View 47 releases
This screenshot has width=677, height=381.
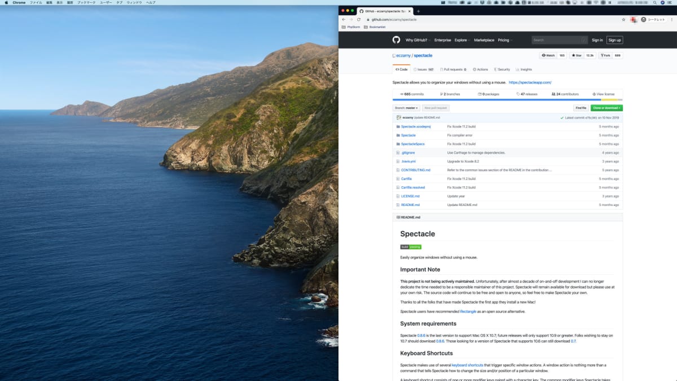pos(527,94)
